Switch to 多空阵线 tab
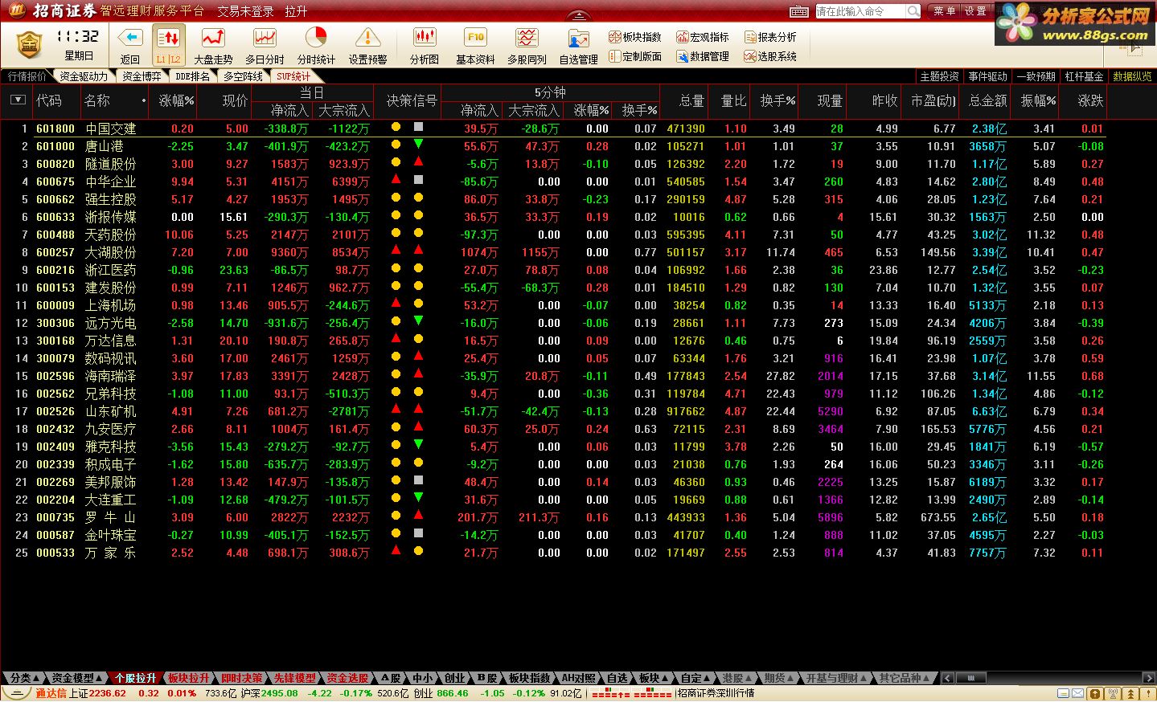 tap(243, 76)
